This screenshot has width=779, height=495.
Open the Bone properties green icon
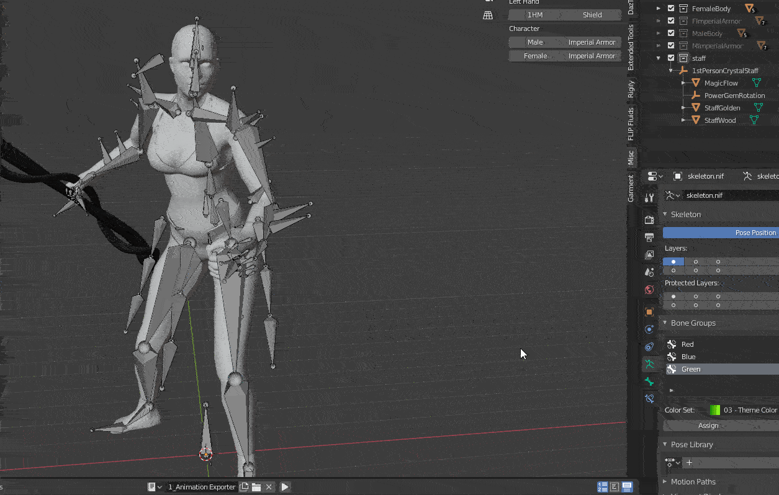click(649, 381)
